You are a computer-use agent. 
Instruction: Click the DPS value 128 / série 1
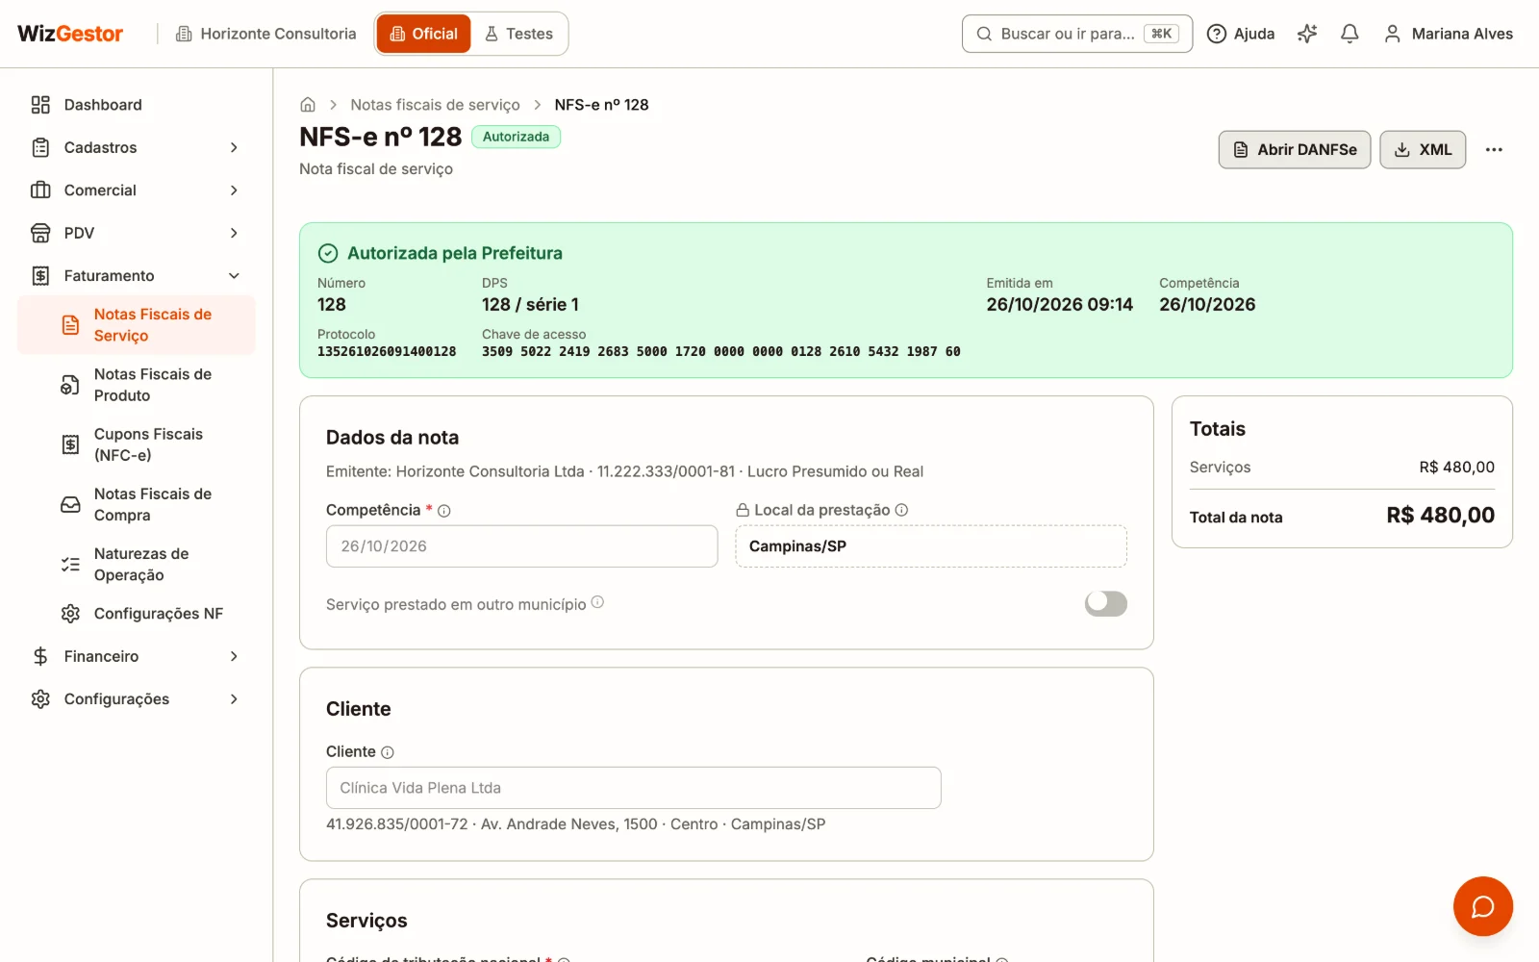pos(530,305)
